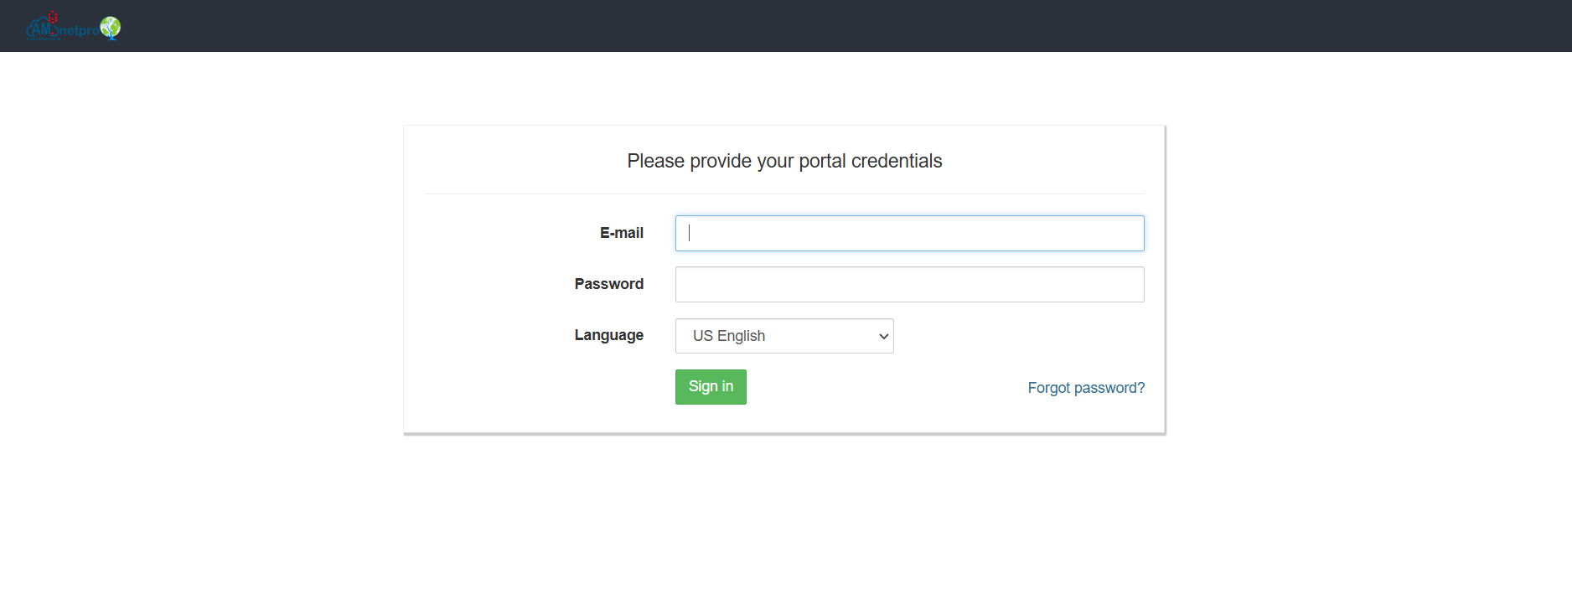Screen dimensions: 1572x604
Task: Click the E-mail field label
Action: pos(621,233)
